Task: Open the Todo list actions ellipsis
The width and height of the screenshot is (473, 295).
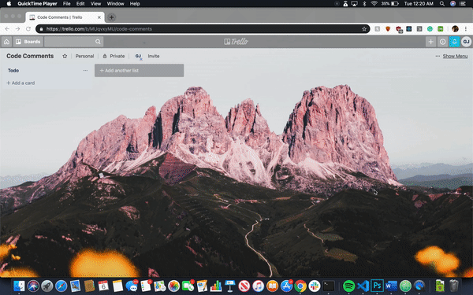Action: [85, 71]
